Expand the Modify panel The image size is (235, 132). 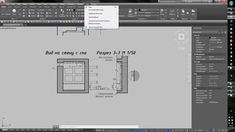(43, 19)
